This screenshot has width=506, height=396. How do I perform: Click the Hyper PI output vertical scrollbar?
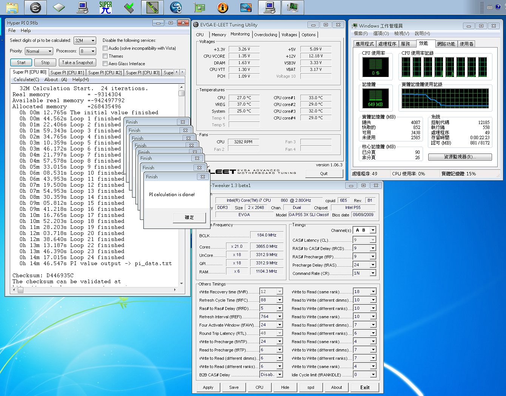point(181,185)
